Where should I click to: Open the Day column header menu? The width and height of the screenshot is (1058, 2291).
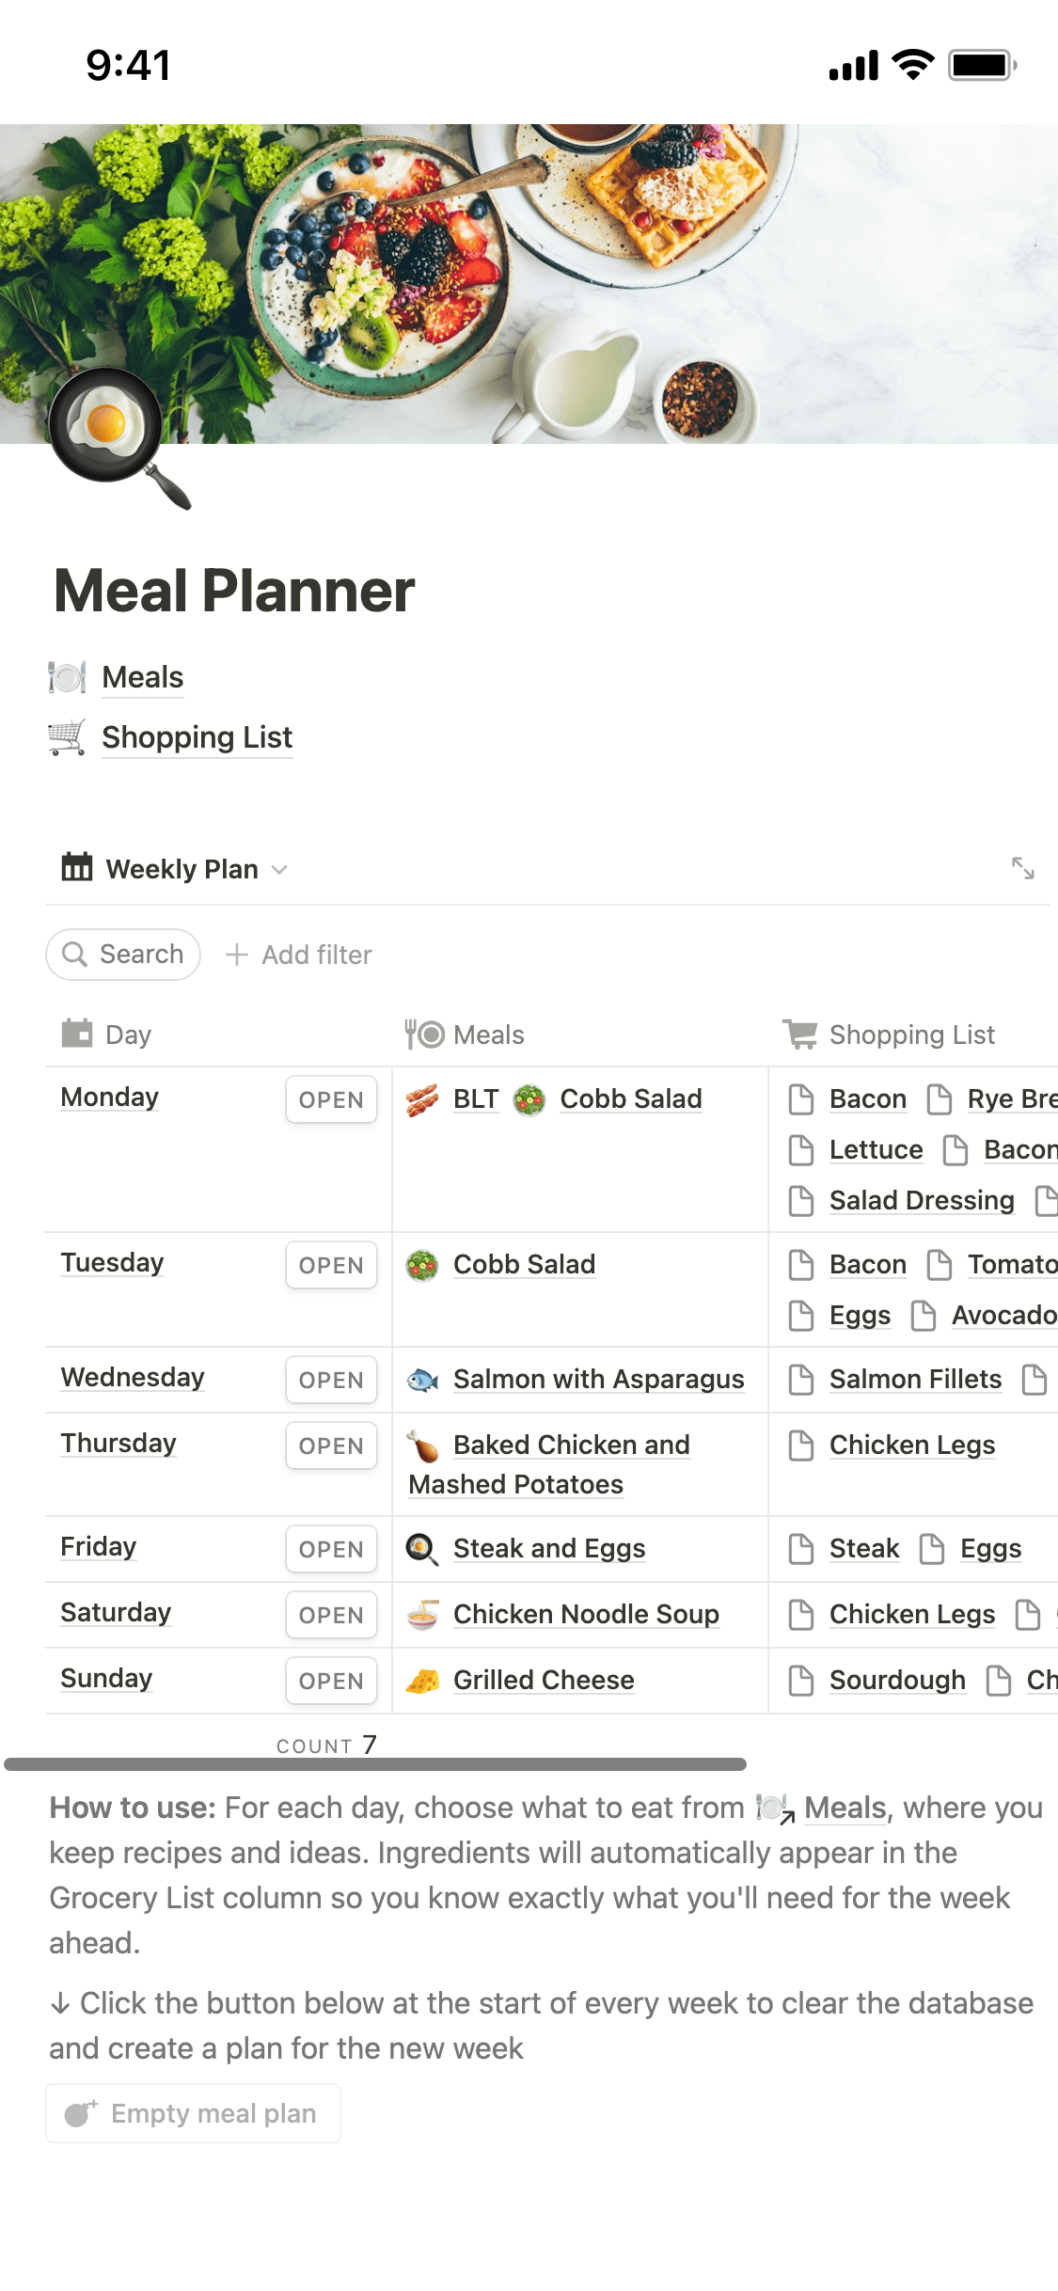(105, 1035)
